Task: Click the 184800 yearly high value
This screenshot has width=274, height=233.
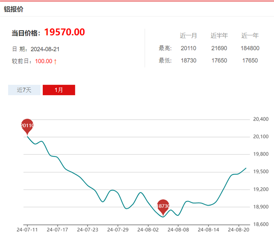Action: tap(250, 48)
